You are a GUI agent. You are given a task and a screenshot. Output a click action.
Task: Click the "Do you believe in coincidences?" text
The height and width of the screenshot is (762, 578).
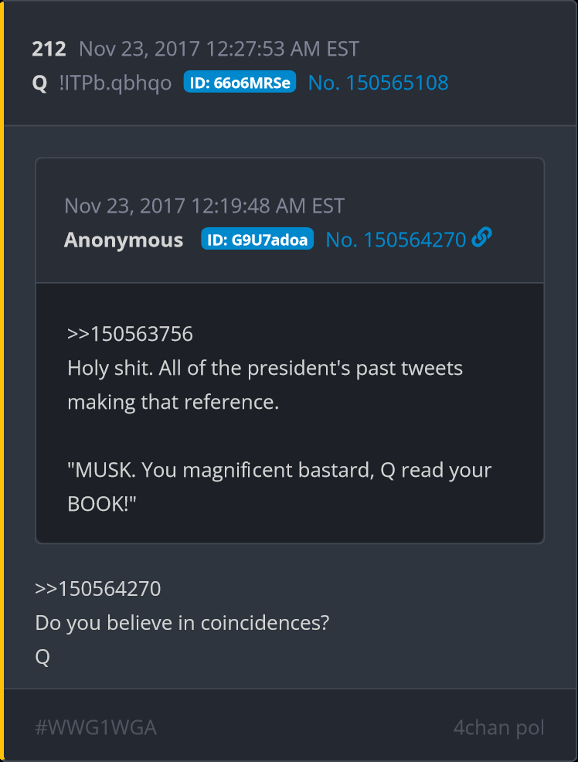[182, 622]
